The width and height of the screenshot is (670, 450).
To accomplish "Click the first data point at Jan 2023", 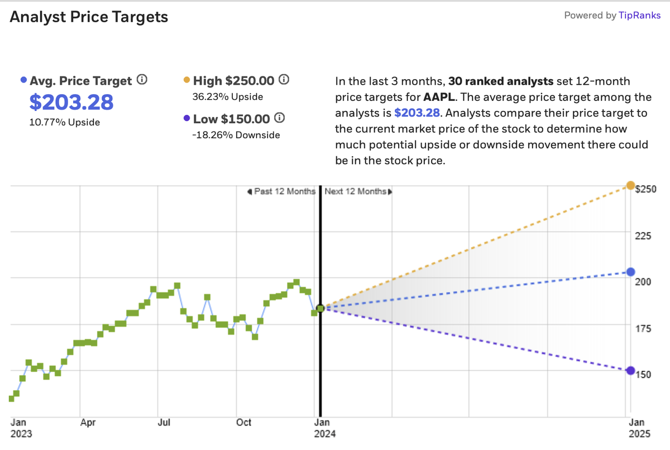I will 11,399.
